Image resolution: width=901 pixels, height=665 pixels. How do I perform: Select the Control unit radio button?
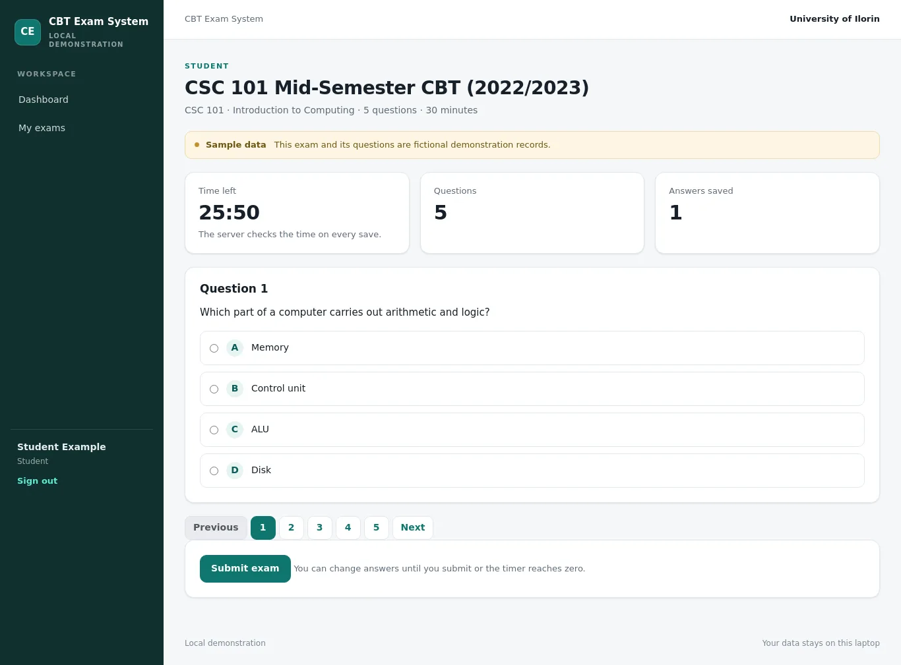tap(214, 389)
